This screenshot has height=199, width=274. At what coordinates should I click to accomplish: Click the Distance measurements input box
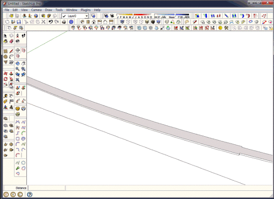pos(47,188)
